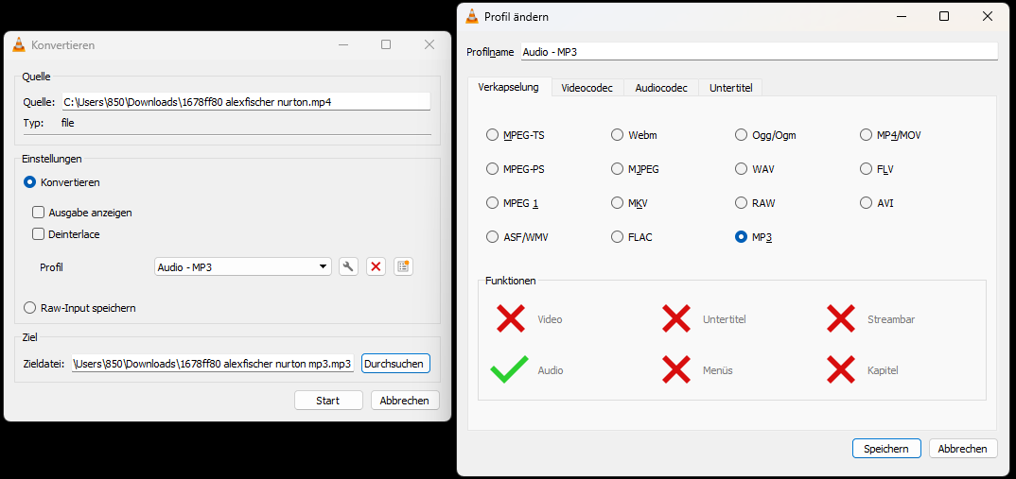The width and height of the screenshot is (1016, 479).
Task: Switch to the Untertitel tab
Action: pyautogui.click(x=731, y=87)
